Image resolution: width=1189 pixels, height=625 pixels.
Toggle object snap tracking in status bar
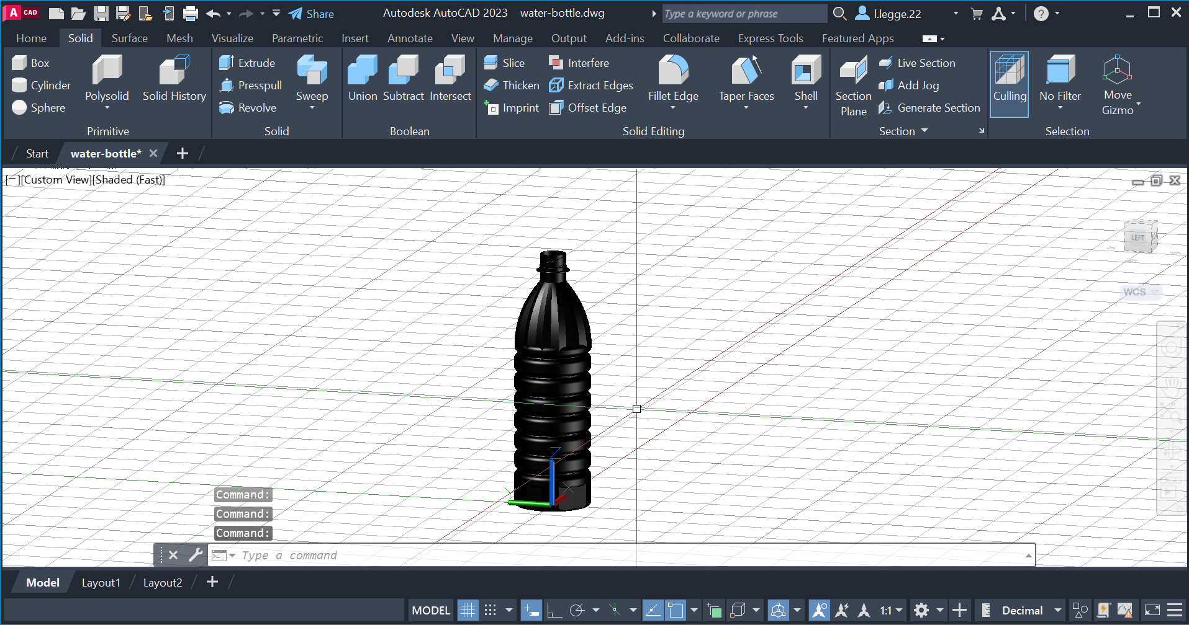653,610
